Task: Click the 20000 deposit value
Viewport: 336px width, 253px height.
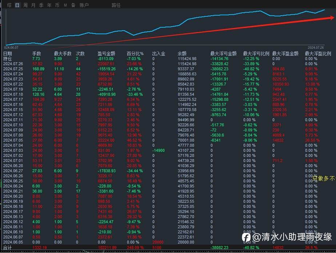Action: tap(158, 242)
